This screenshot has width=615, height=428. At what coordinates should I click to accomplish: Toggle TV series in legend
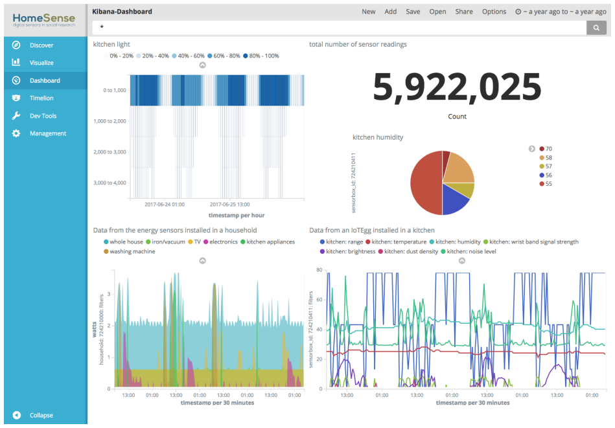[194, 242]
